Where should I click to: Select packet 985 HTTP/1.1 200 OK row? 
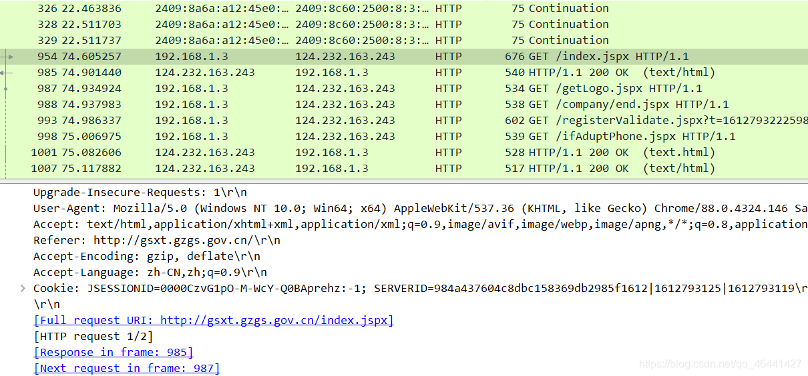pyautogui.click(x=404, y=73)
